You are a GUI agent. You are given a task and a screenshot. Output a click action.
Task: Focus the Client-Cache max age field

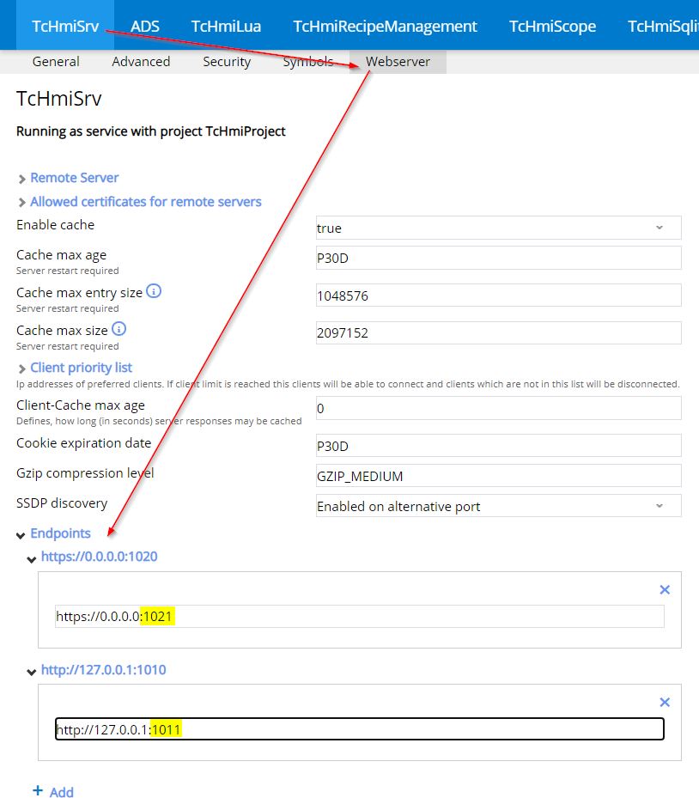click(x=499, y=408)
